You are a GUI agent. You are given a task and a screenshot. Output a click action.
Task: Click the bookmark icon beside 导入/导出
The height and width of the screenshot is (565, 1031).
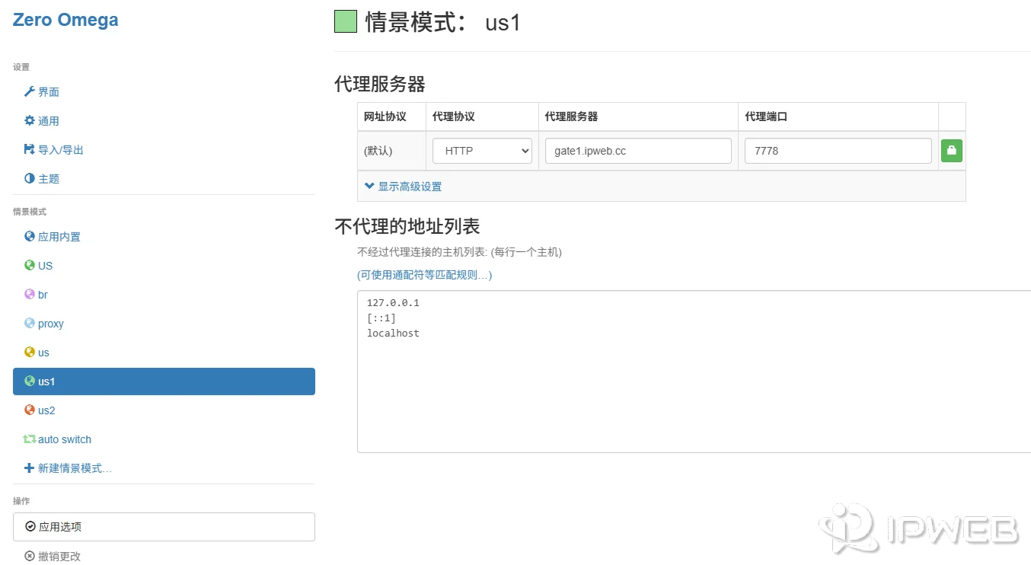pos(29,149)
